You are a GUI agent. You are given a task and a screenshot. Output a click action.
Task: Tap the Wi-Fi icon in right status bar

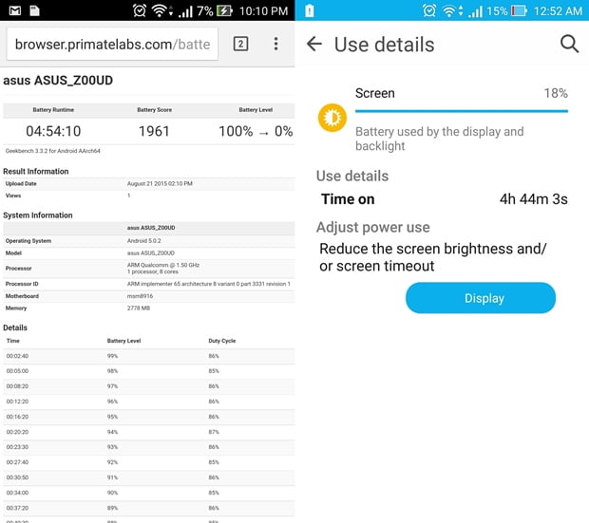click(449, 10)
